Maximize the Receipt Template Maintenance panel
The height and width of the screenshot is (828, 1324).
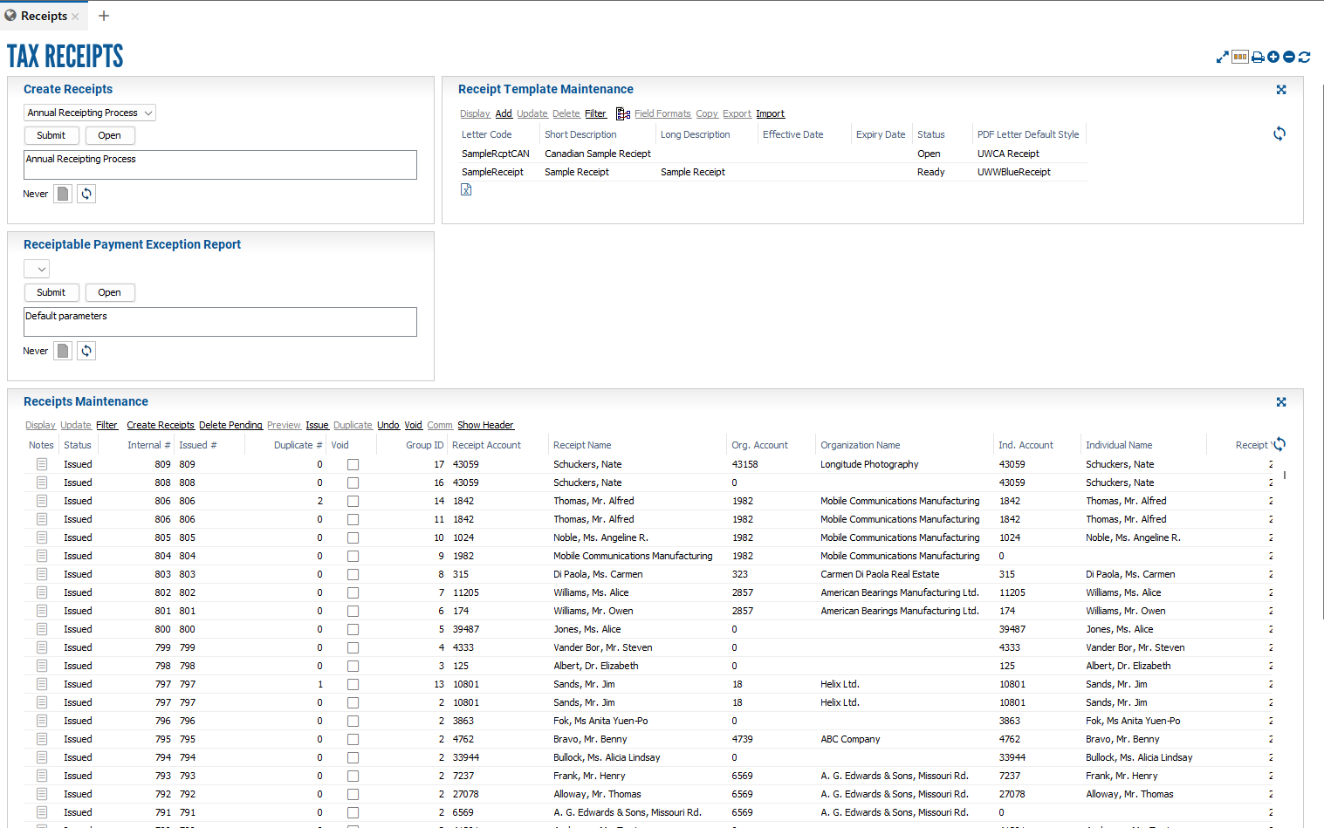point(1281,90)
